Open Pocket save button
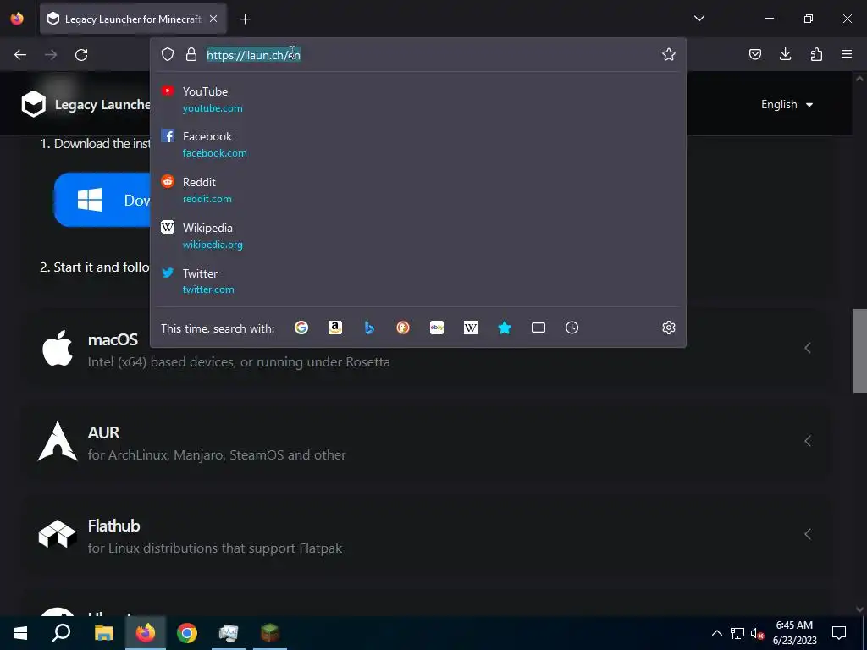Screen dimensions: 867x650 pos(754,54)
